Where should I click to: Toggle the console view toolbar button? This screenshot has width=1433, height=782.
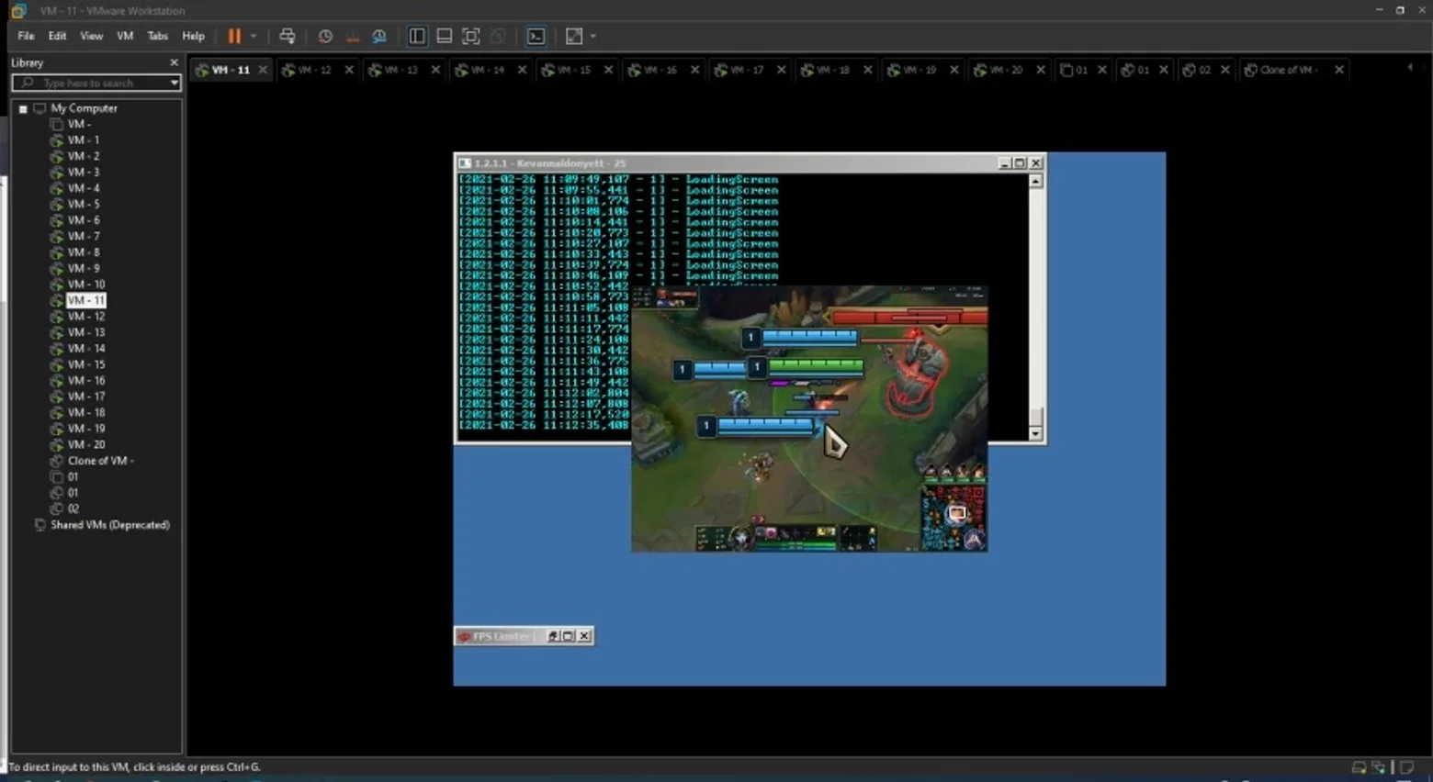(536, 36)
